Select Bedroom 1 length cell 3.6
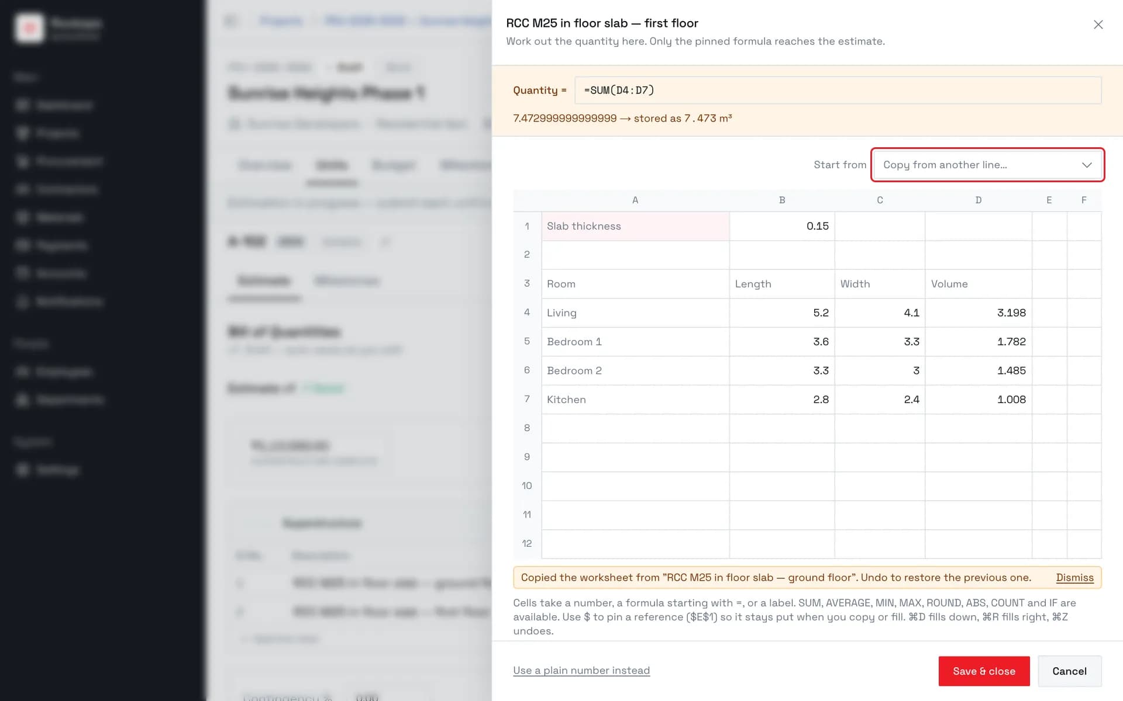Image resolution: width=1123 pixels, height=701 pixels. tap(782, 342)
